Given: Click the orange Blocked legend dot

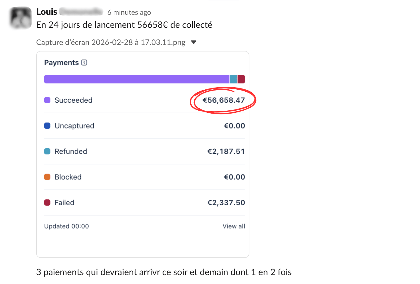Looking at the screenshot, I should coord(47,177).
